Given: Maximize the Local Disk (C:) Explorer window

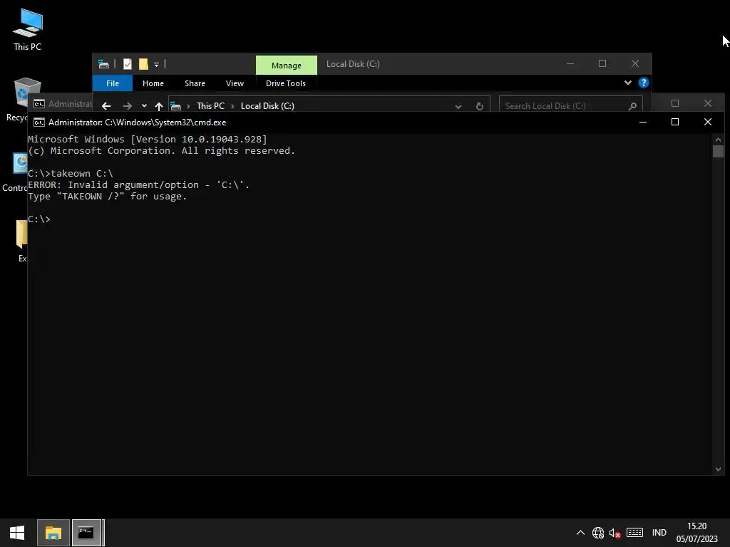Looking at the screenshot, I should [602, 63].
